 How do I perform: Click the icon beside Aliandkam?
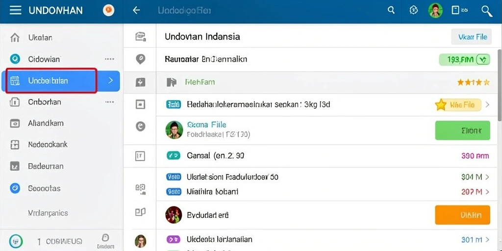[15, 123]
